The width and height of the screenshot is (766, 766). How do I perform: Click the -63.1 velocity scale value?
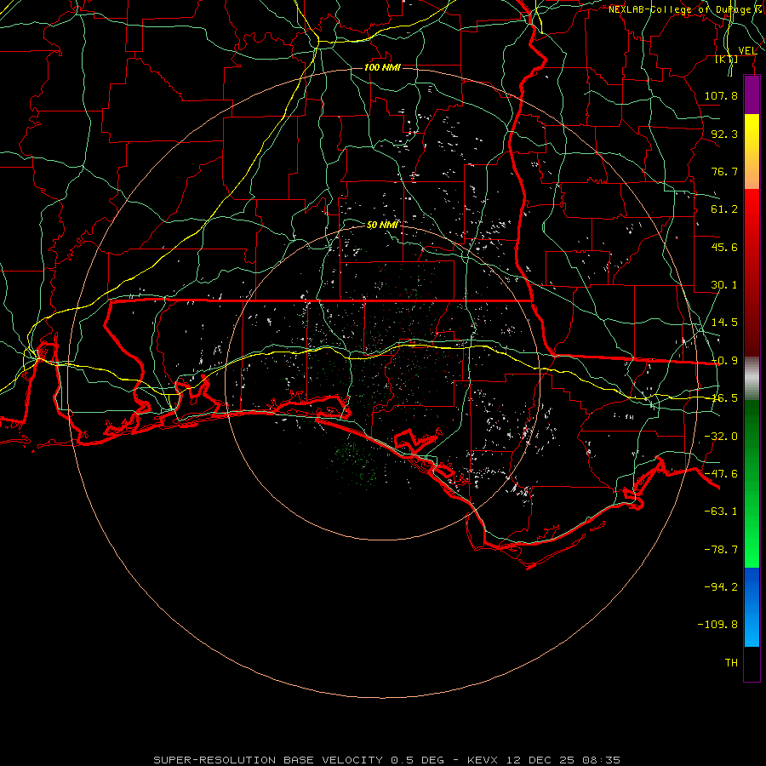(721, 512)
